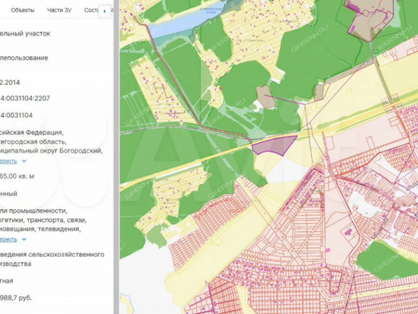Click the info panel's vertical scrollbar

click(x=116, y=157)
